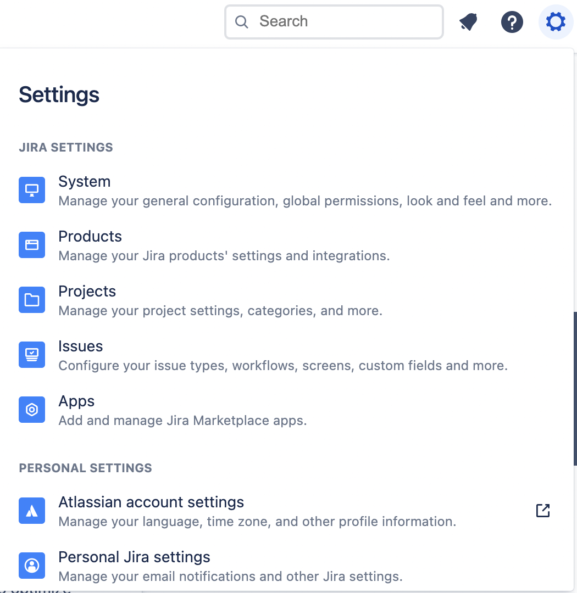This screenshot has width=577, height=593.
Task: Close settings via the gear icon
Action: coord(556,21)
